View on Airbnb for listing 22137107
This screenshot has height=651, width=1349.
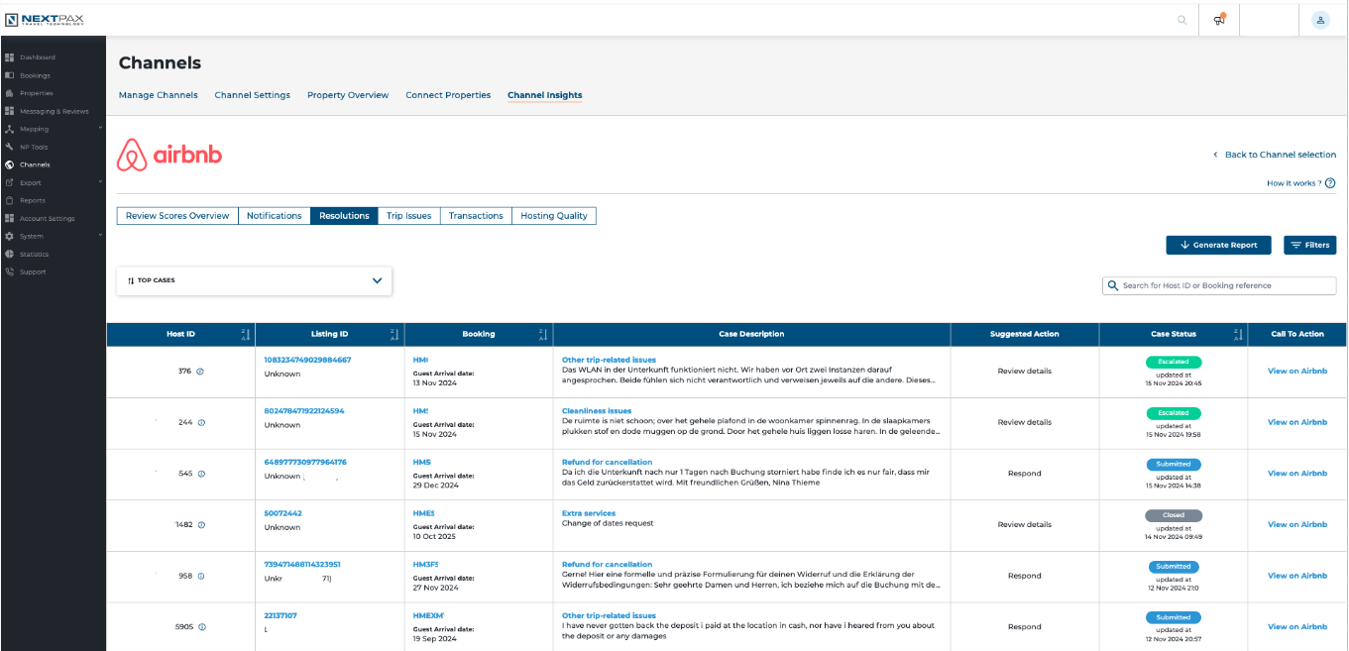1297,627
